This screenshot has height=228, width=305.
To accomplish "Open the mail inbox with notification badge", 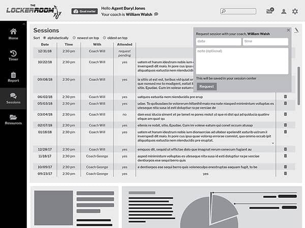I will point(269,11).
